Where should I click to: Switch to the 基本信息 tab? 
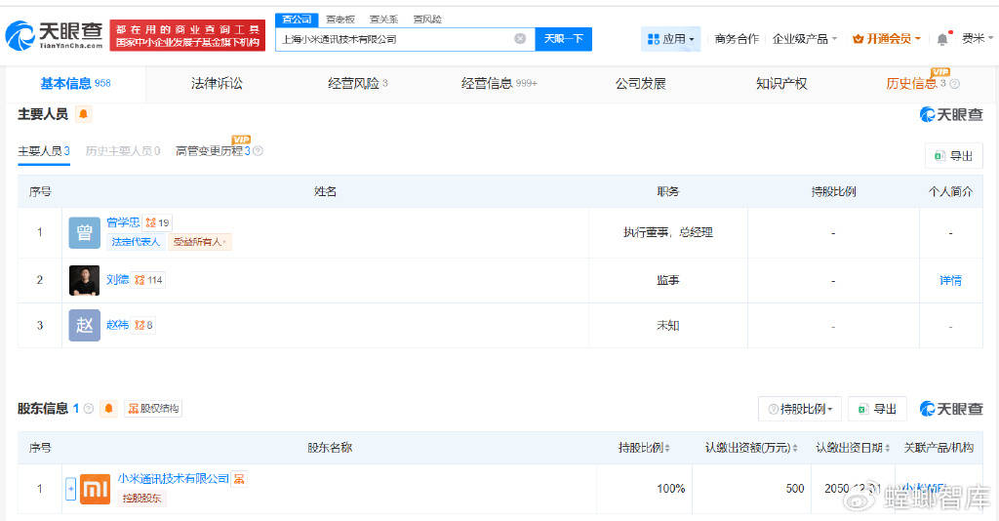point(75,84)
